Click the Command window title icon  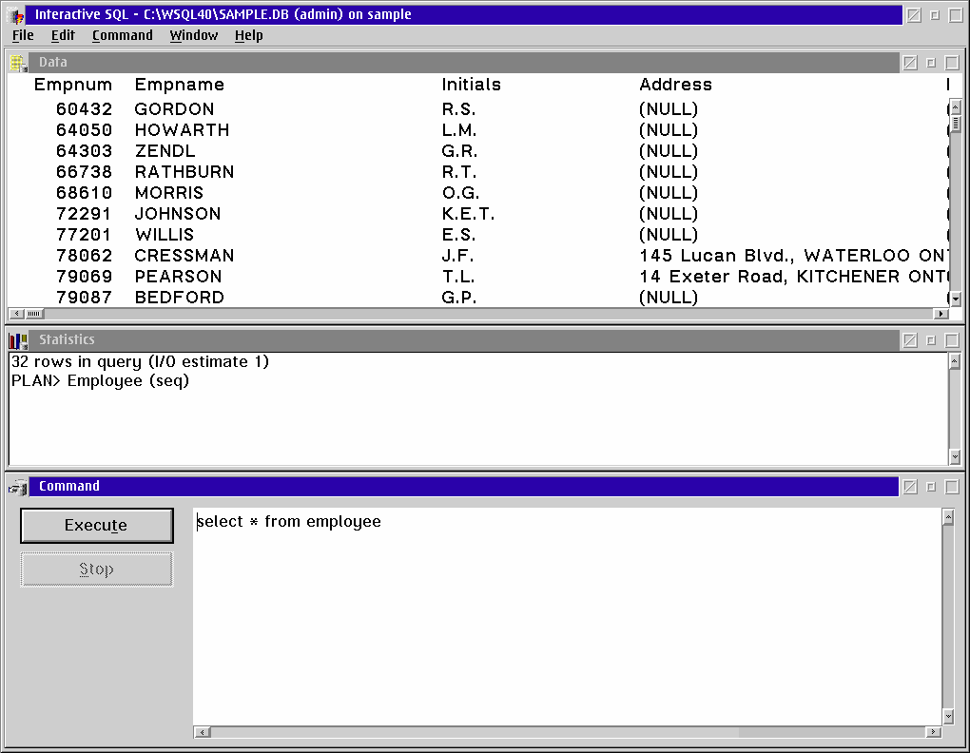coord(18,487)
